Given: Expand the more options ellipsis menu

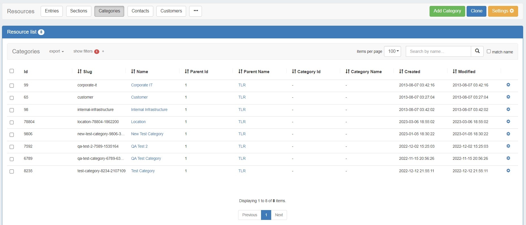Looking at the screenshot, I should coord(195,11).
